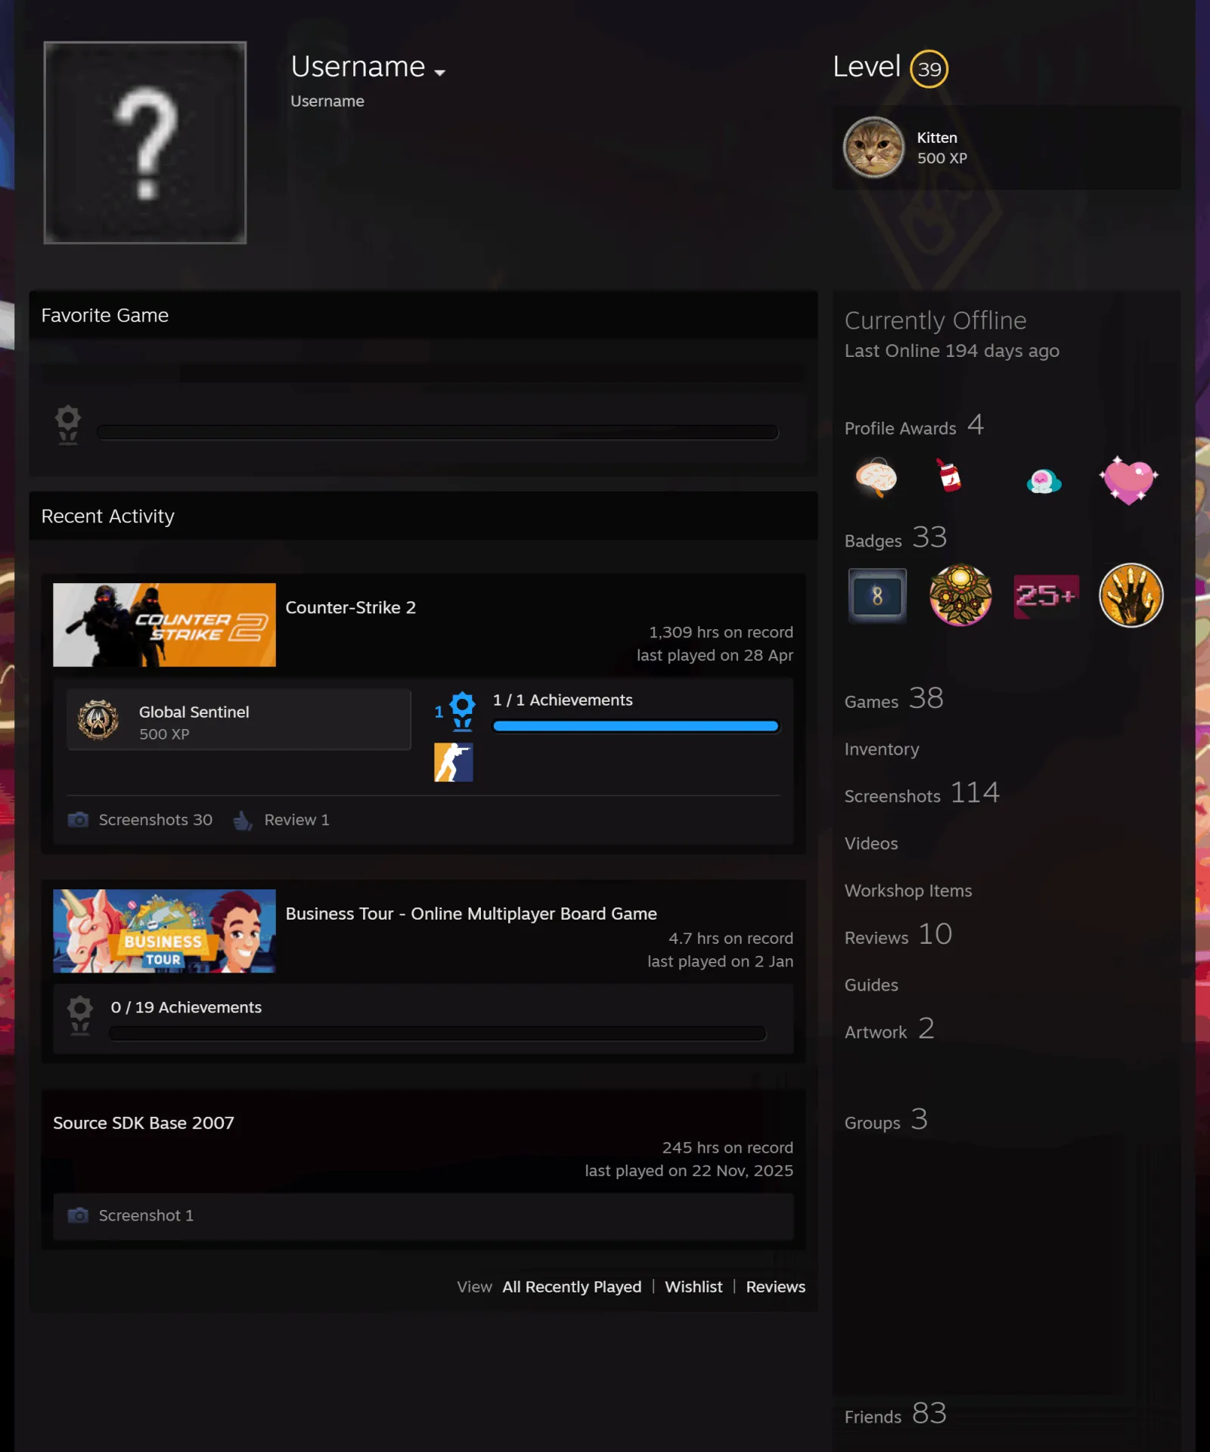
Task: Open the 25+ badge
Action: coord(1046,596)
